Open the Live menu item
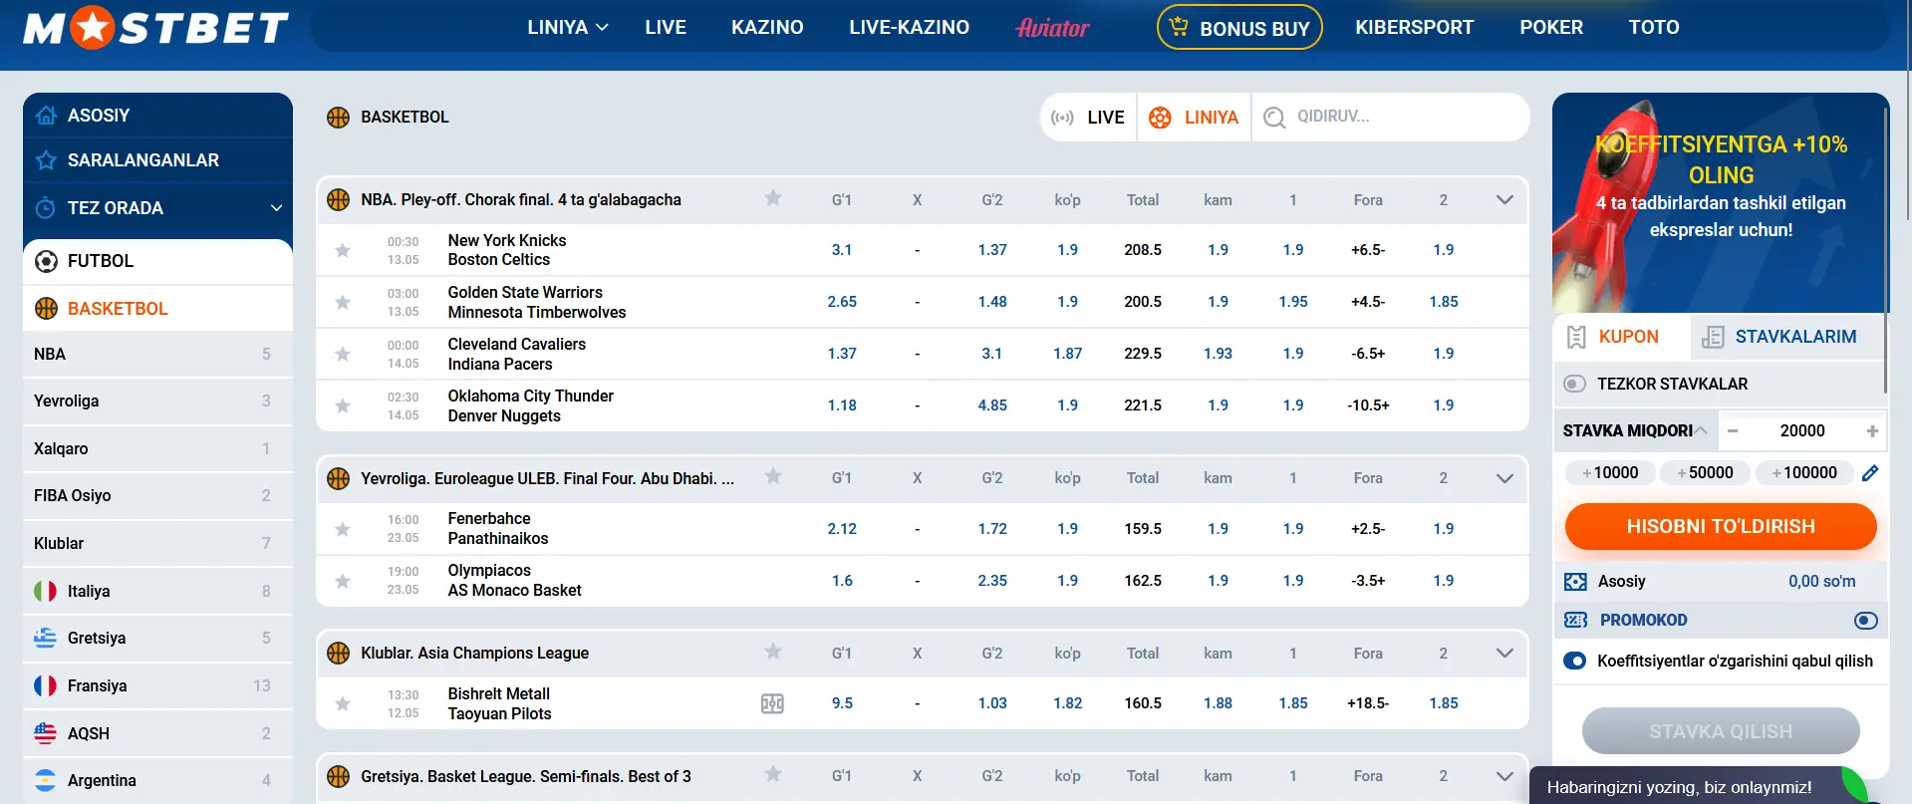The image size is (1912, 804). click(666, 28)
